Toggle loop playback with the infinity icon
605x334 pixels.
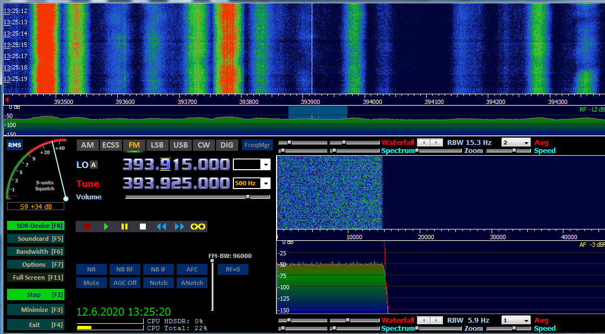coord(198,227)
